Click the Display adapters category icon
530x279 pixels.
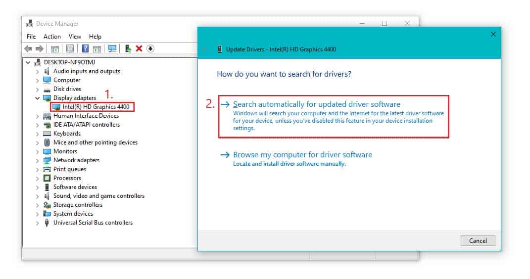pos(47,98)
